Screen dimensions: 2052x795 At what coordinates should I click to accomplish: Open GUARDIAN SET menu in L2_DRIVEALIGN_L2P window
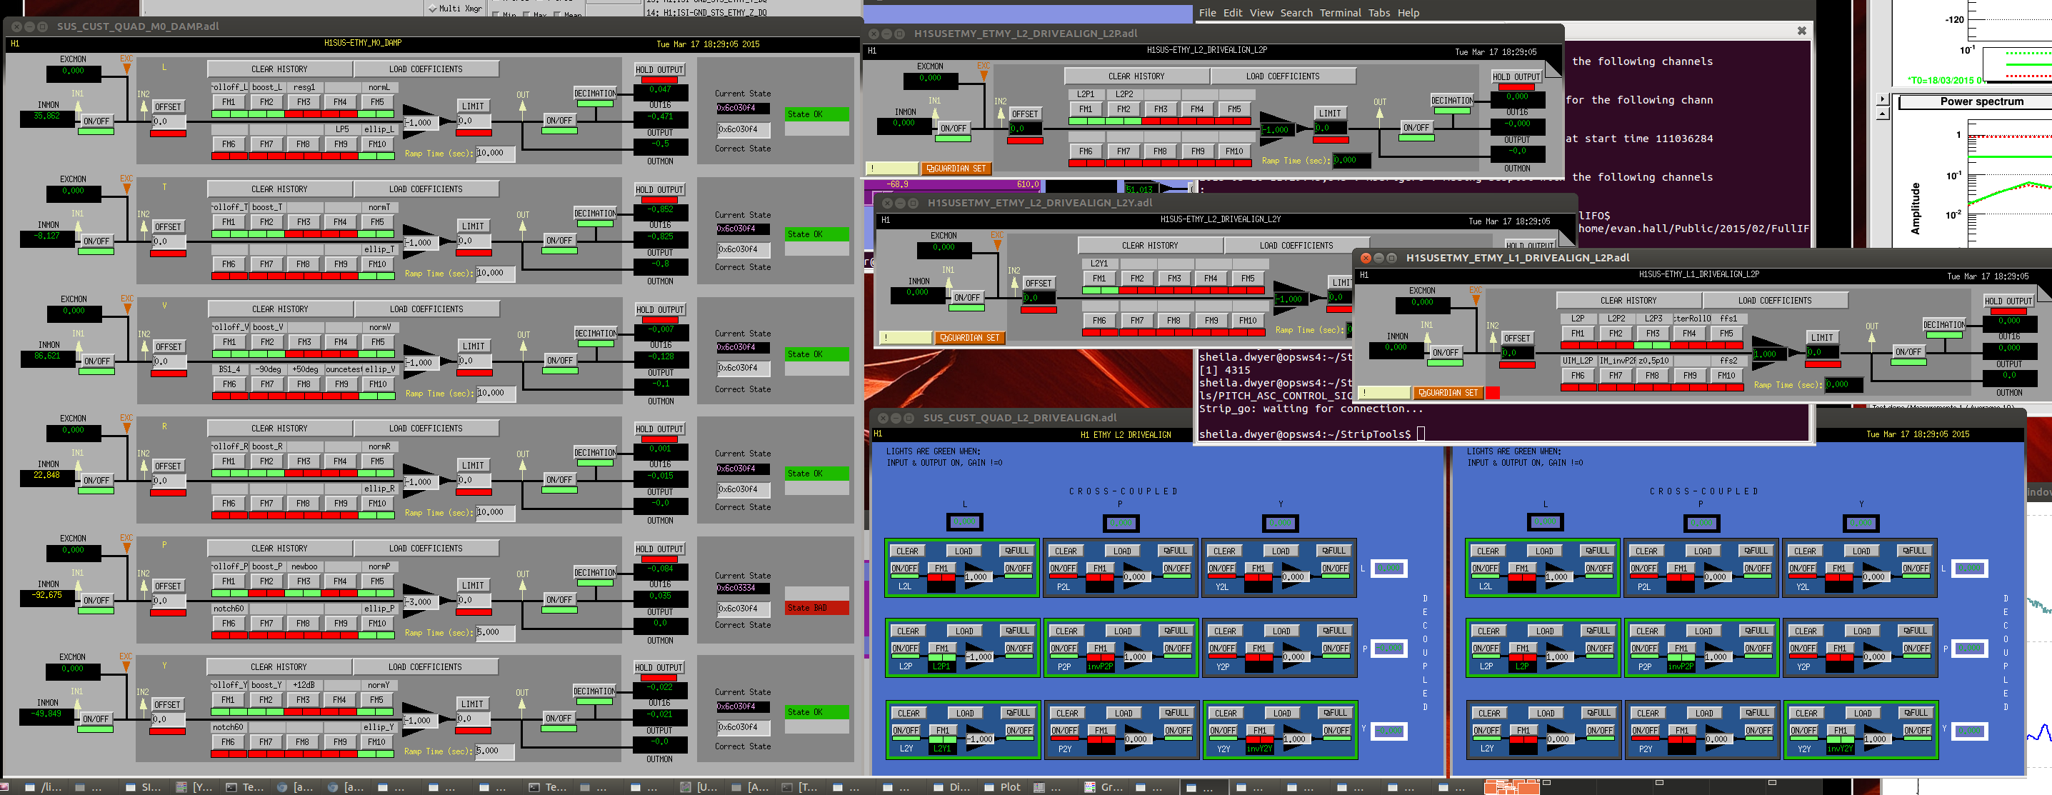point(956,169)
